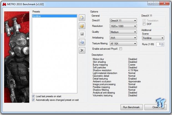The height and width of the screenshot is (115, 172).
Task: Click the Parallax mapping label
Action: click(x=101, y=87)
